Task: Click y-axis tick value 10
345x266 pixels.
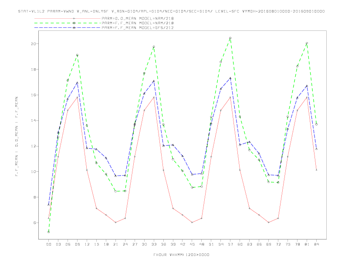Action: 33,172
